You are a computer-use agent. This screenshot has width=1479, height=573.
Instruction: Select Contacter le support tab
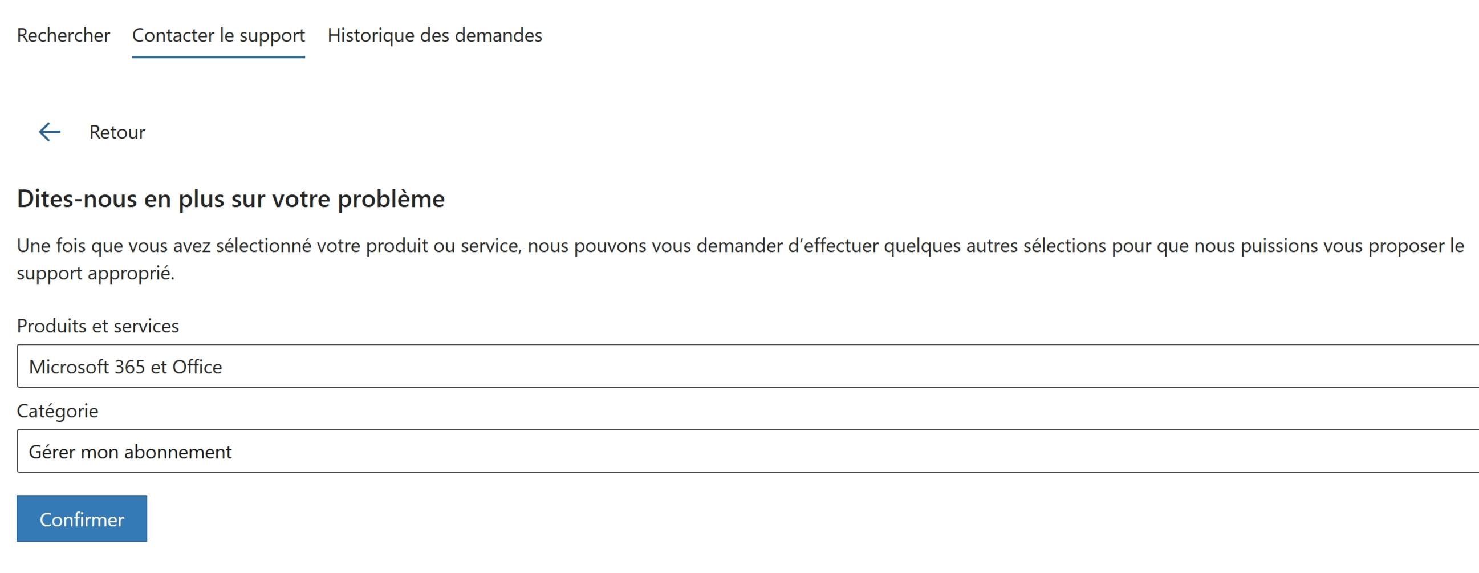pyautogui.click(x=218, y=35)
